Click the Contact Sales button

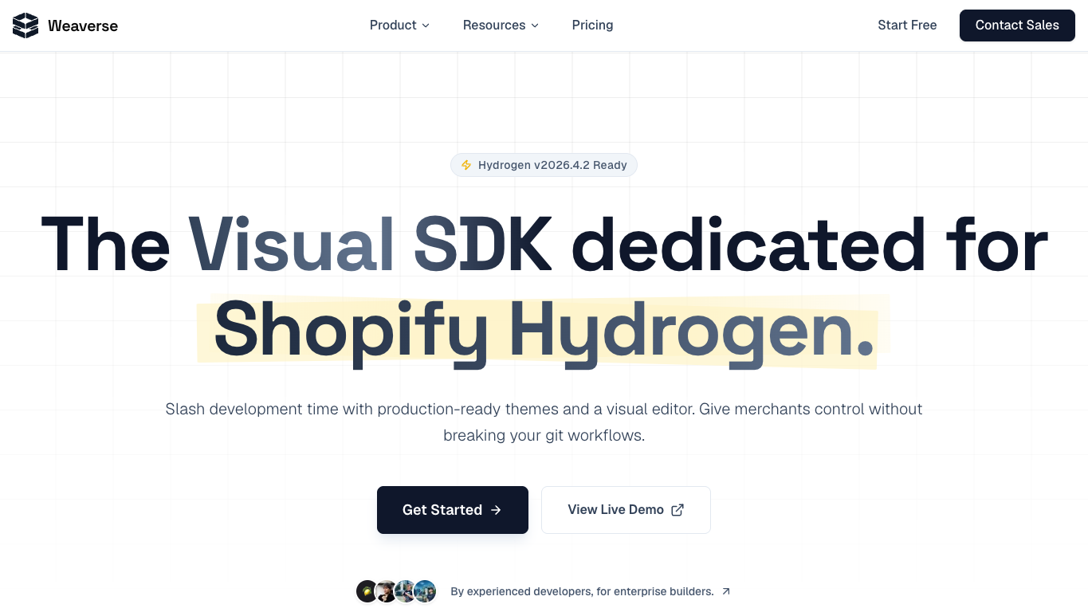[1017, 25]
